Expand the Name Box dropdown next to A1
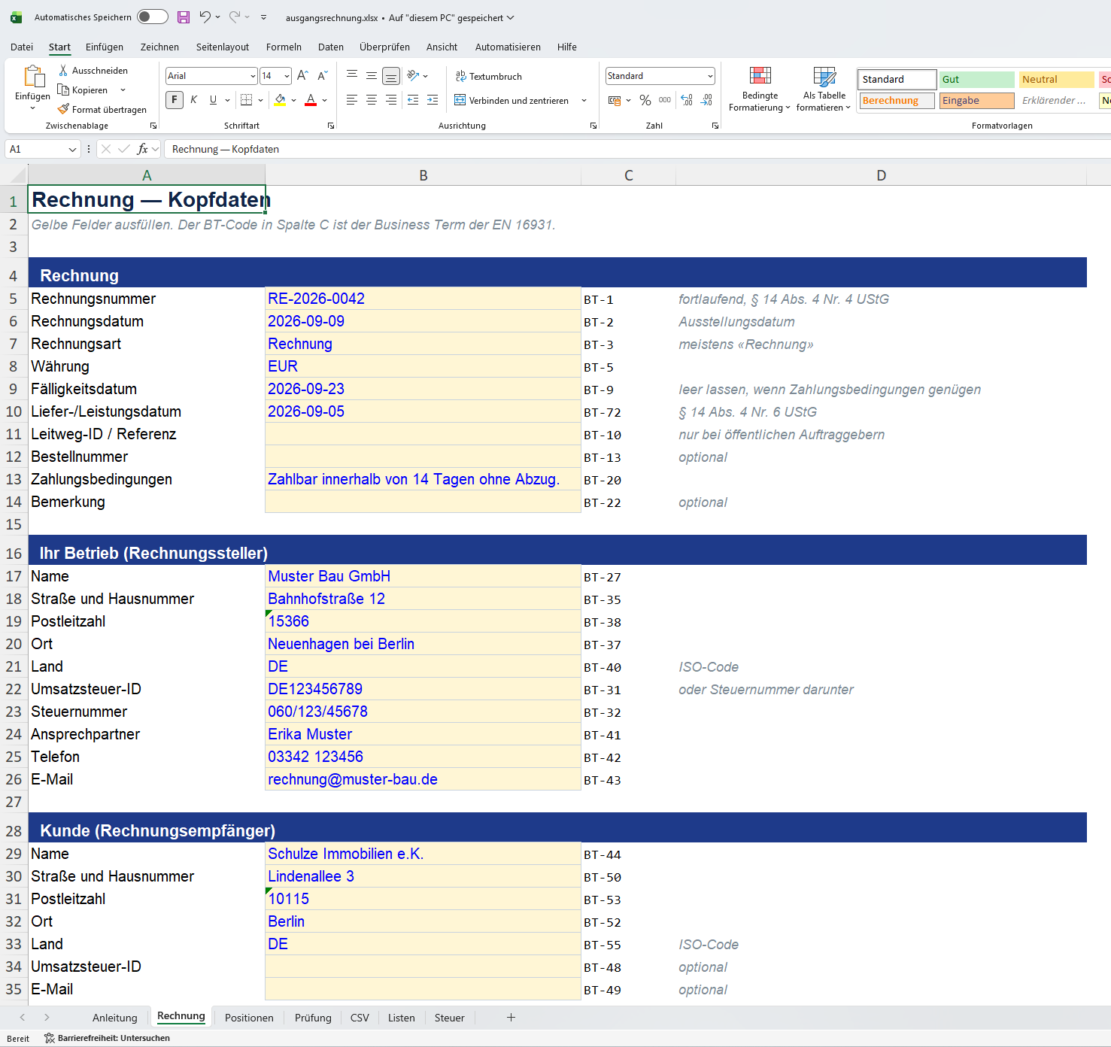The height and width of the screenshot is (1047, 1111). pos(72,149)
